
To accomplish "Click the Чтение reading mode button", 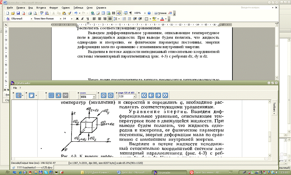I will pyautogui.click(x=160, y=13).
